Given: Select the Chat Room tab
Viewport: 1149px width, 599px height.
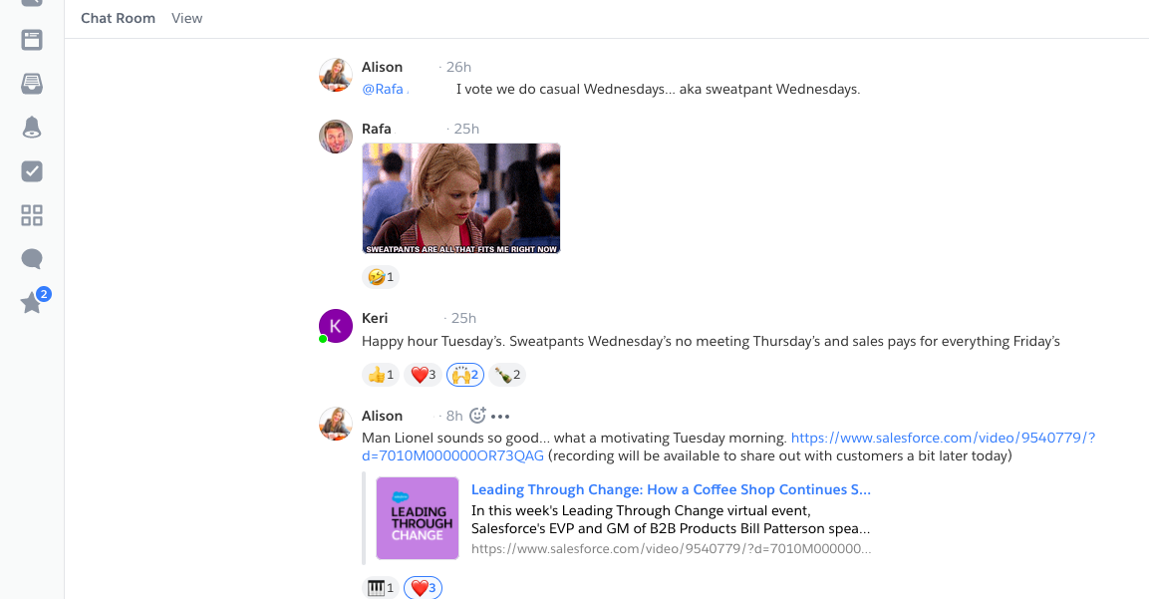Looking at the screenshot, I should [118, 18].
